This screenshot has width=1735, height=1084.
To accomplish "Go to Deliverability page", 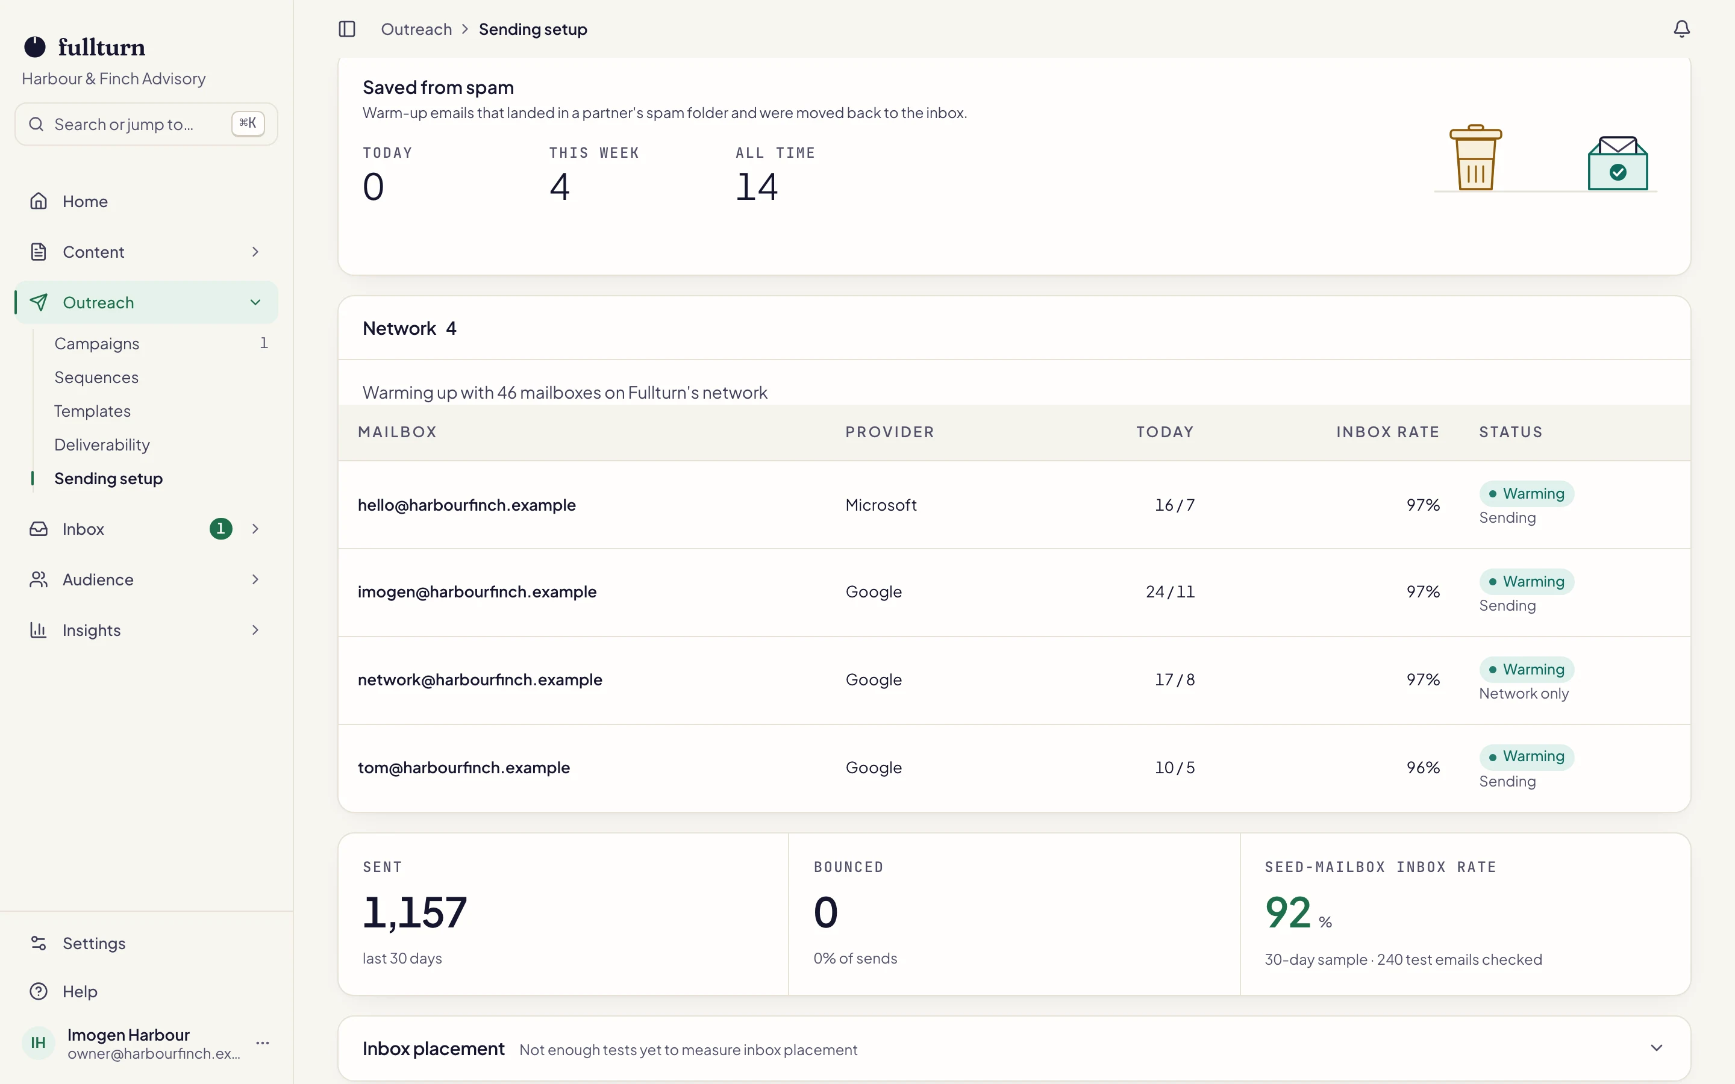I will pos(102,444).
